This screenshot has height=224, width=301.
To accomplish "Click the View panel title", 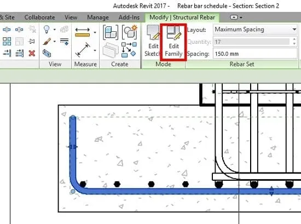I will (x=55, y=64).
